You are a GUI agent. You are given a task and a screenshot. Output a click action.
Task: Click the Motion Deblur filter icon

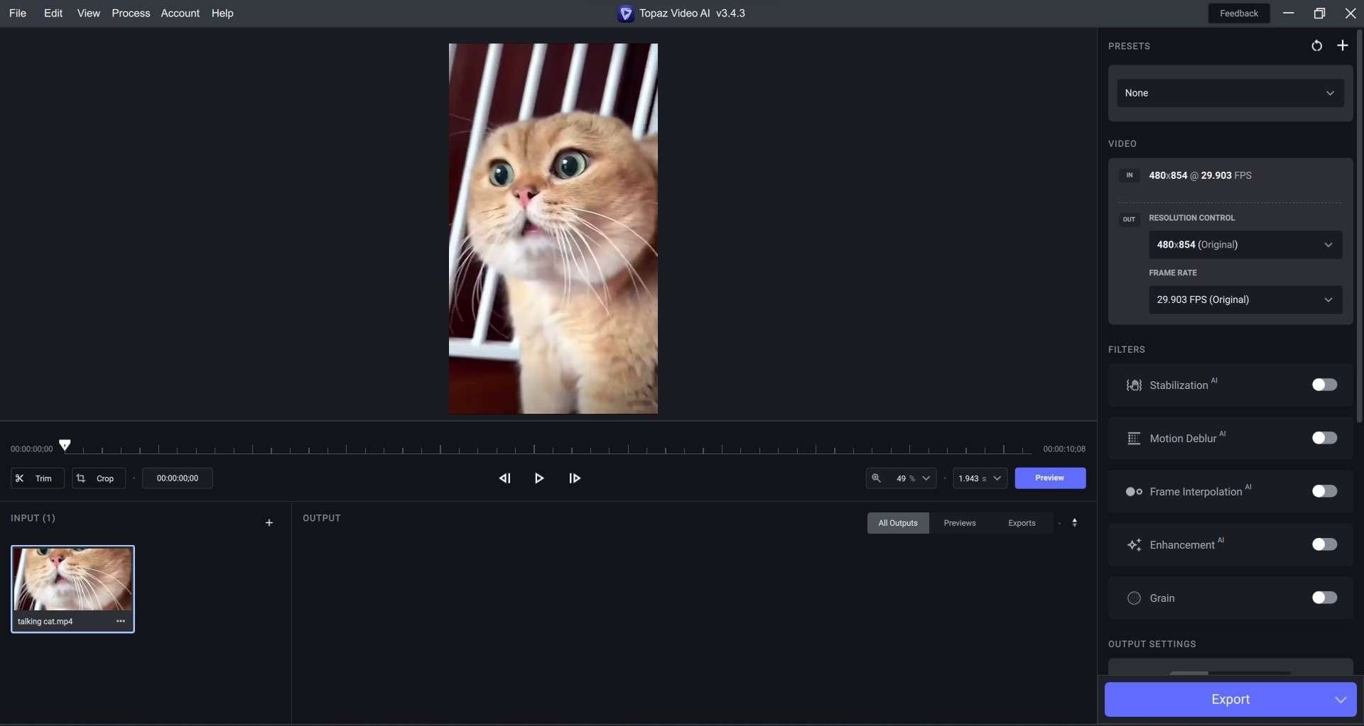[x=1133, y=438]
